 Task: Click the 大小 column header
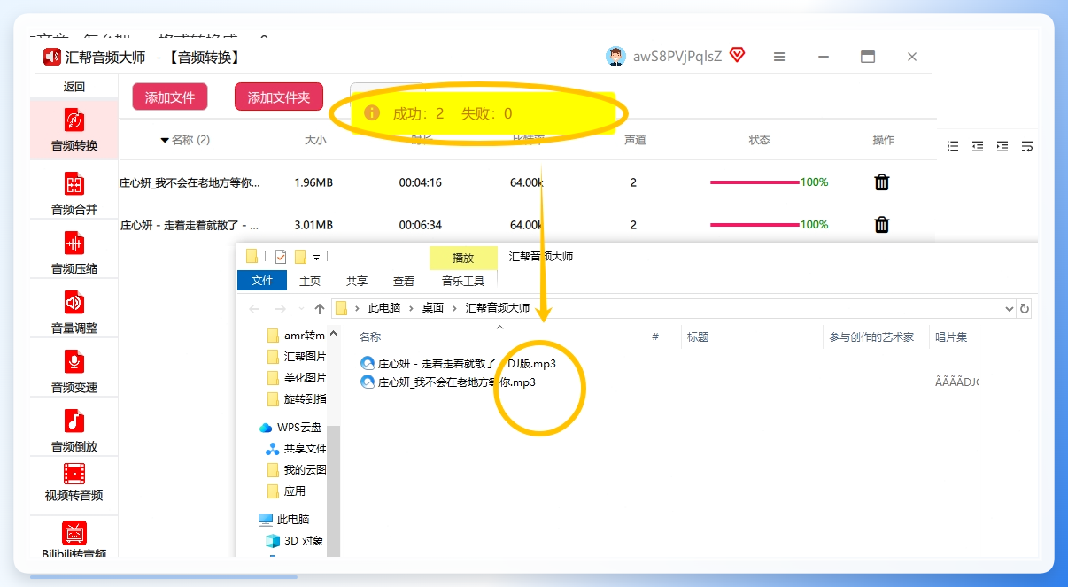[x=315, y=140]
